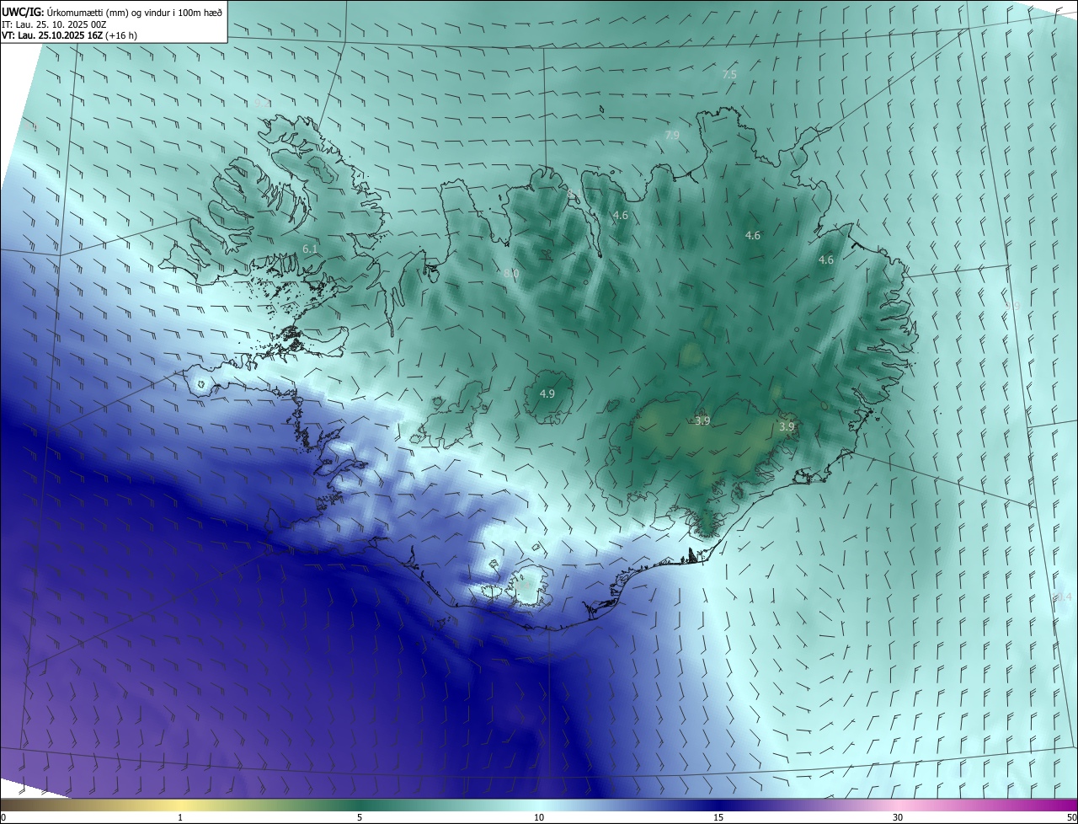Click the 7.9 value label on the map
The width and height of the screenshot is (1078, 824).
[x=672, y=135]
